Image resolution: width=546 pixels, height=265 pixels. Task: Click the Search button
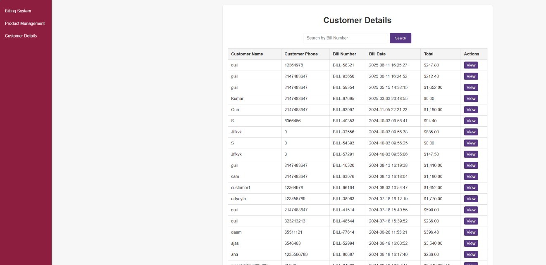pos(400,38)
